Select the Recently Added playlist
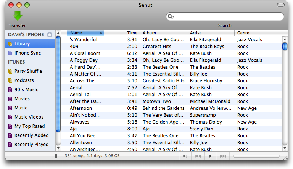This screenshot has width=293, height=169. [x=31, y=135]
